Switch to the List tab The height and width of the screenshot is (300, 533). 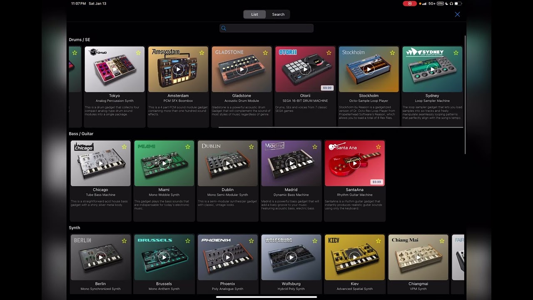coord(254,14)
